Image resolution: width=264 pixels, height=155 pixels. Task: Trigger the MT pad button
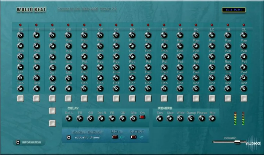click(164, 99)
